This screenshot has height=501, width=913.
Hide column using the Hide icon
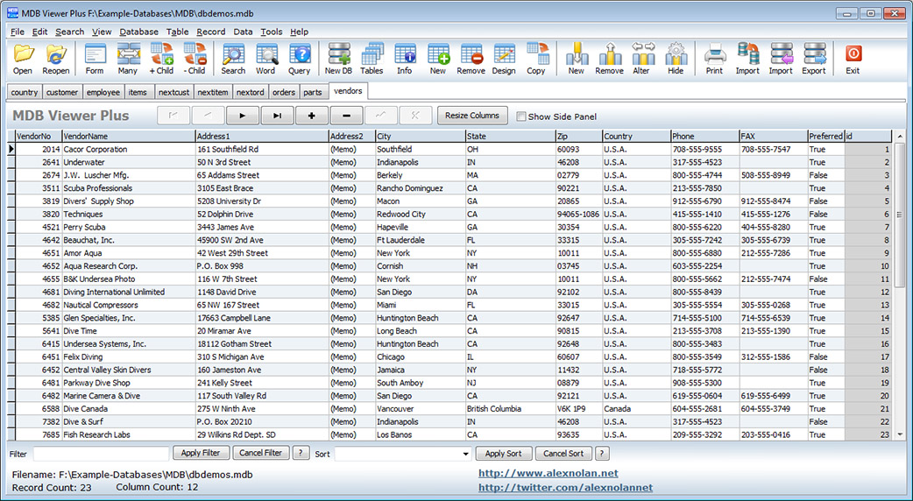tap(676, 59)
